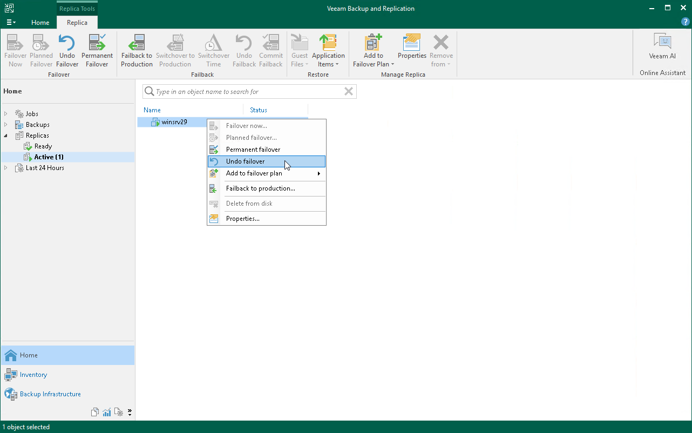Switch to the Replica ribbon tab

click(x=77, y=23)
